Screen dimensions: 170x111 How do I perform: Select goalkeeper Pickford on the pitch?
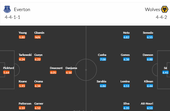(x=8, y=68)
